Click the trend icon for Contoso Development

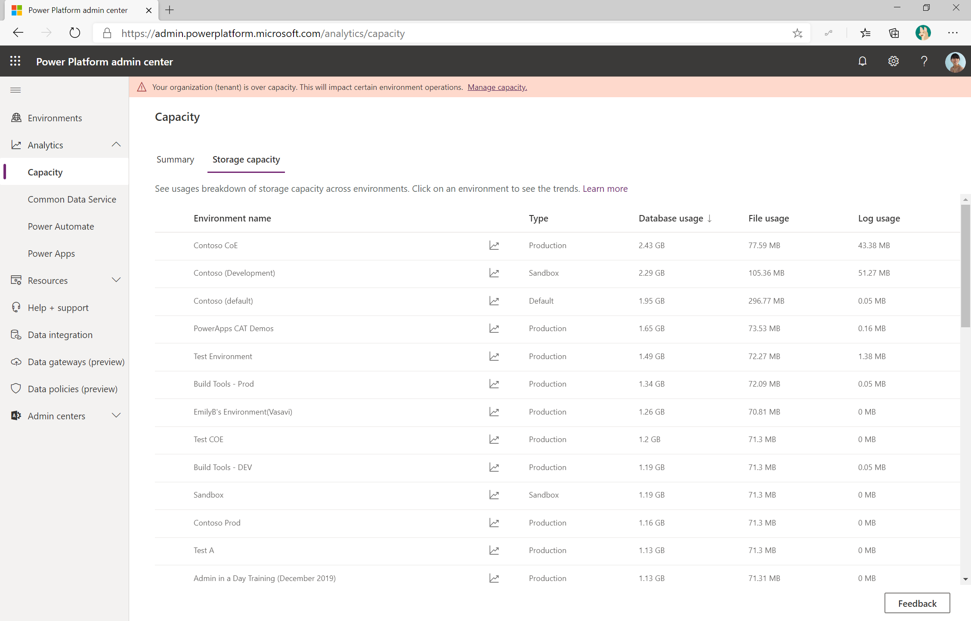[494, 272]
